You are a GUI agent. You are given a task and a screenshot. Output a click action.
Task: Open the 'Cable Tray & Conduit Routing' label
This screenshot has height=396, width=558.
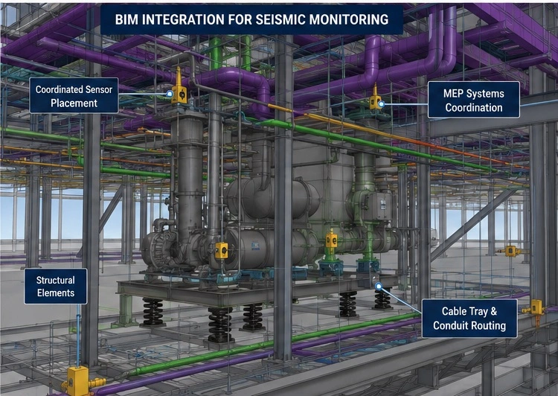pyautogui.click(x=469, y=319)
